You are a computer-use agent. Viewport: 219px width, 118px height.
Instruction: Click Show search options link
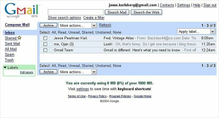point(64,18)
